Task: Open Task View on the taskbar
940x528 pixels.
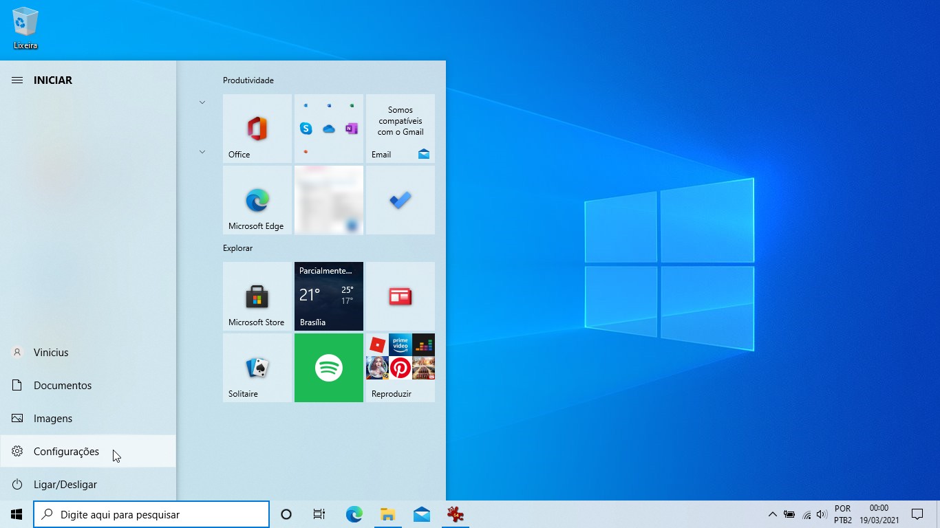Action: point(319,514)
